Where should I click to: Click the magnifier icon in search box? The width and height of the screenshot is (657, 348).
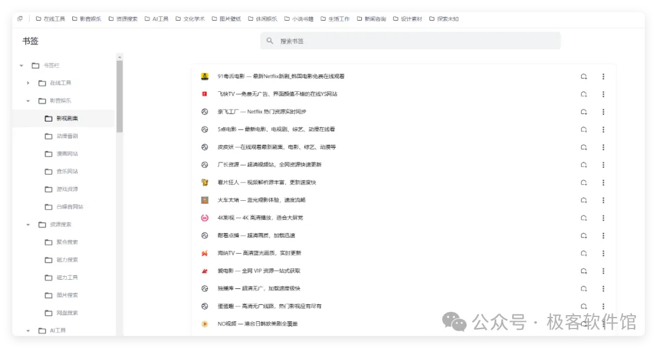[x=270, y=41]
